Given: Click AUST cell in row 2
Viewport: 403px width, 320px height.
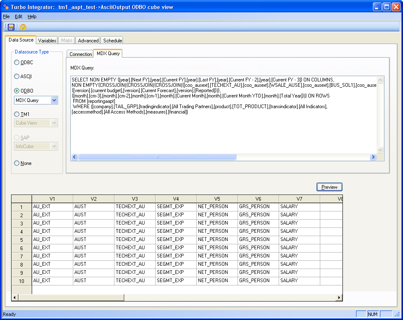Looking at the screenshot, I should [x=93, y=215].
